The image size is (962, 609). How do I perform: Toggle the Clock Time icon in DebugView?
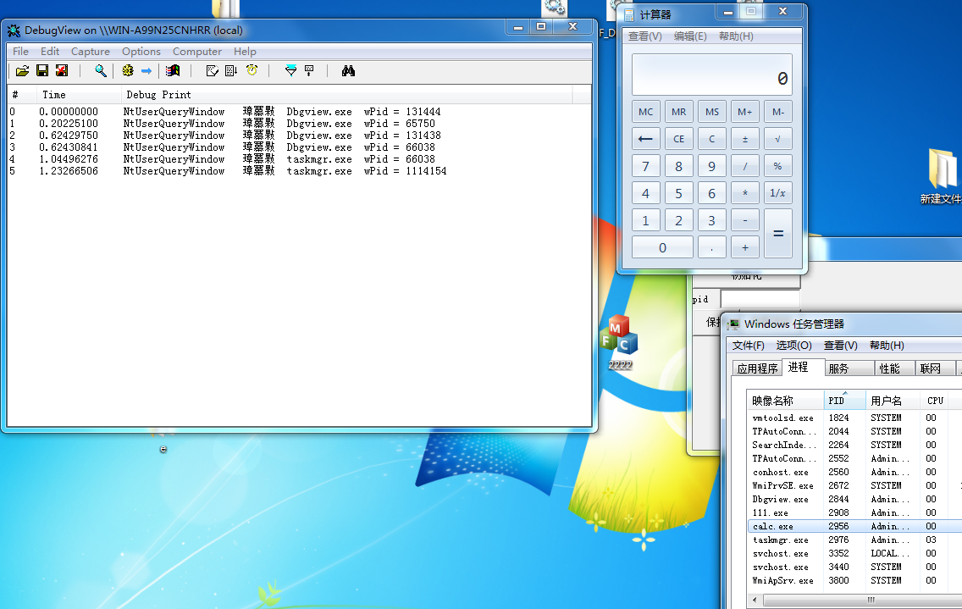(x=252, y=70)
